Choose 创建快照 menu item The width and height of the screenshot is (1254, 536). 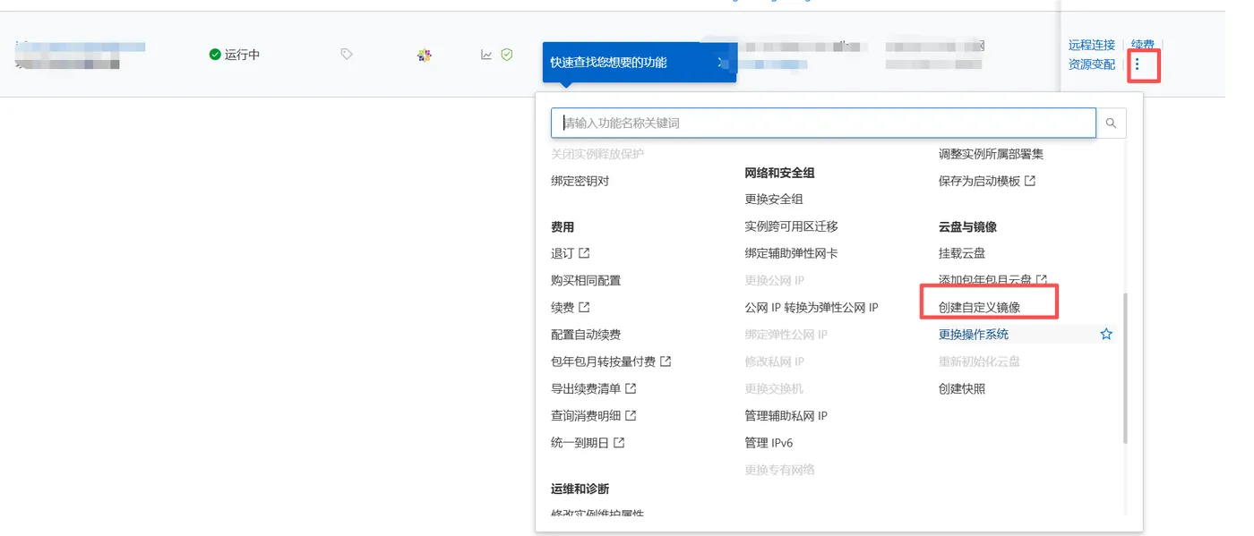962,389
